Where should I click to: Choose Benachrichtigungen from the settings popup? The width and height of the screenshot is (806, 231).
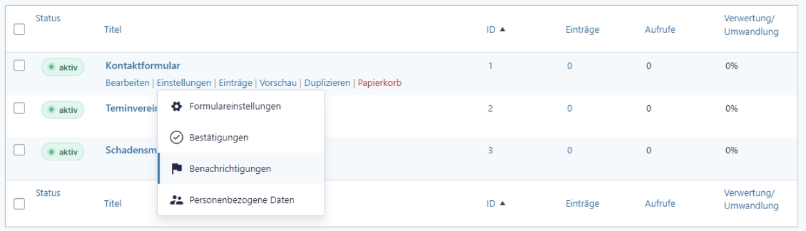click(241, 169)
